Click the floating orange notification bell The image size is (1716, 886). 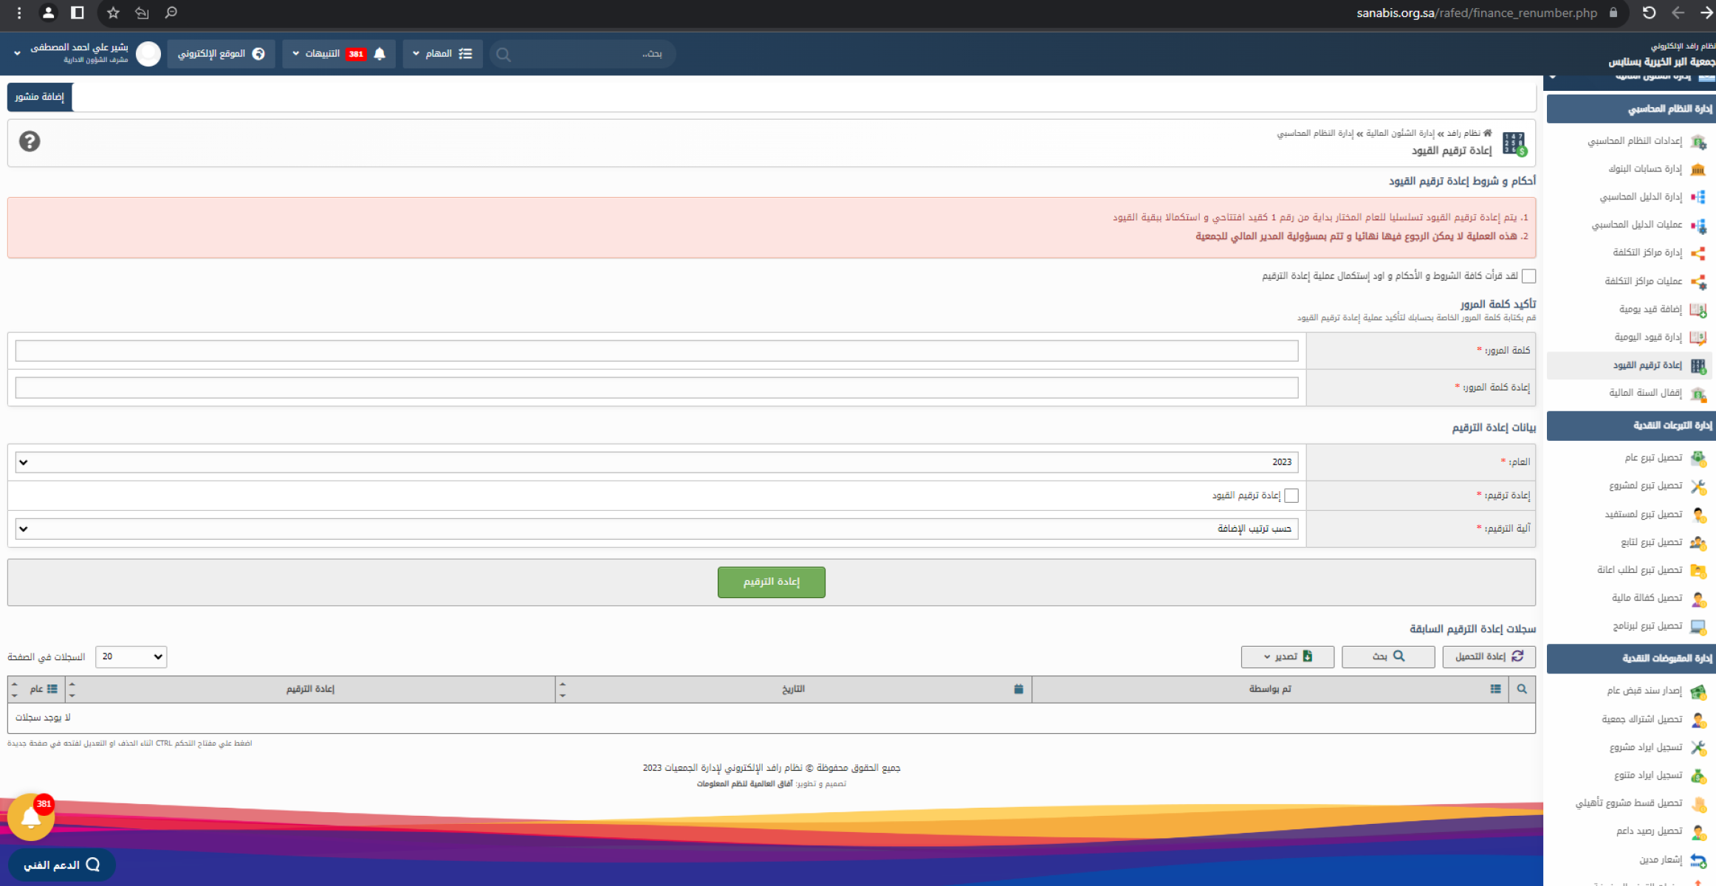coord(31,817)
